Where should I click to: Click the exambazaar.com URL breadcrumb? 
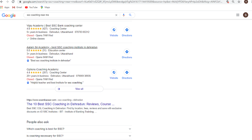coord(55,100)
